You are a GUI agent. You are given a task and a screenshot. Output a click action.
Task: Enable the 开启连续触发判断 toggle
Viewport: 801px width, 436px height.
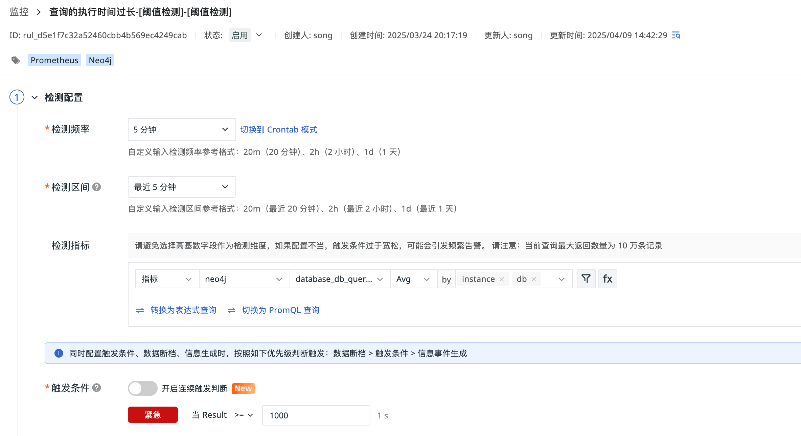pyautogui.click(x=142, y=388)
